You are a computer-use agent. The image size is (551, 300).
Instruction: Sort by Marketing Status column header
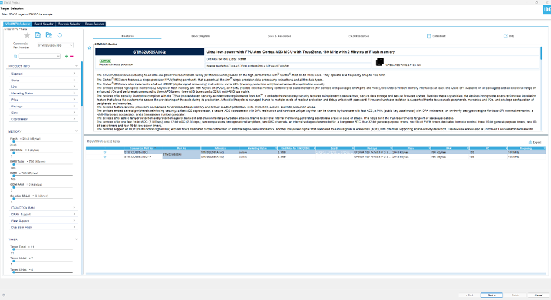pos(258,149)
